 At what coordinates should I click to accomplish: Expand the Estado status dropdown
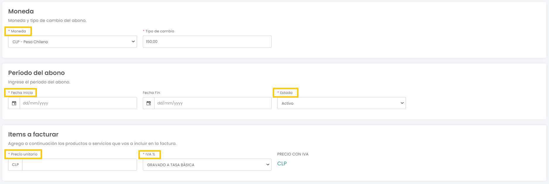[342, 103]
